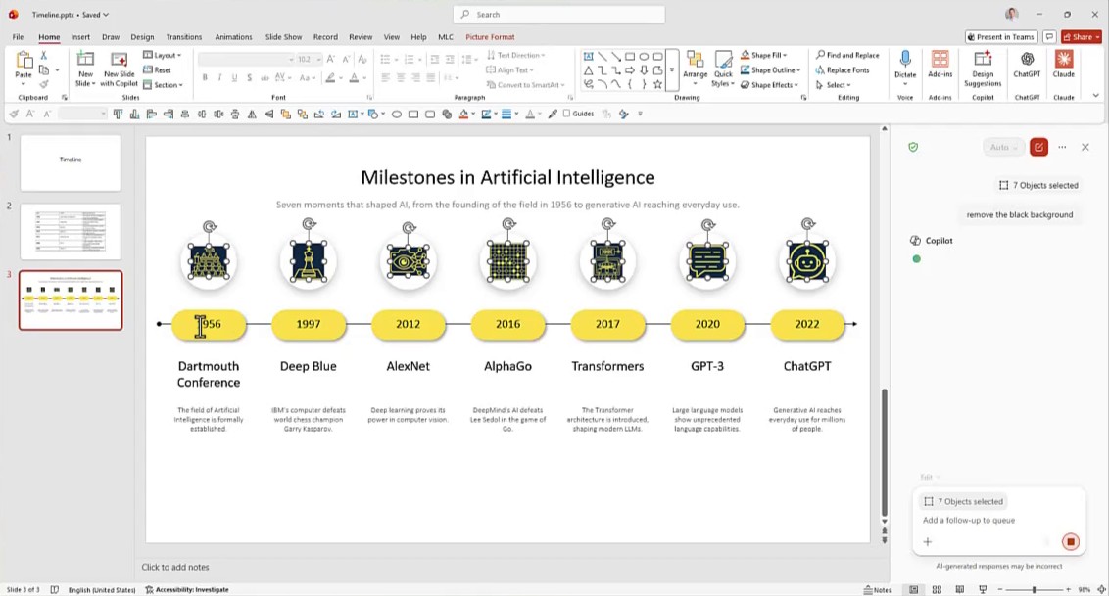Click the plus attach icon in Copilot input
Image resolution: width=1109 pixels, height=596 pixels.
927,541
